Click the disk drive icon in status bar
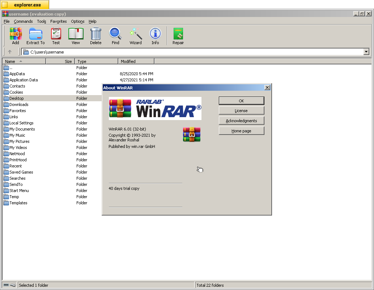The height and width of the screenshot is (290, 374). 6,285
